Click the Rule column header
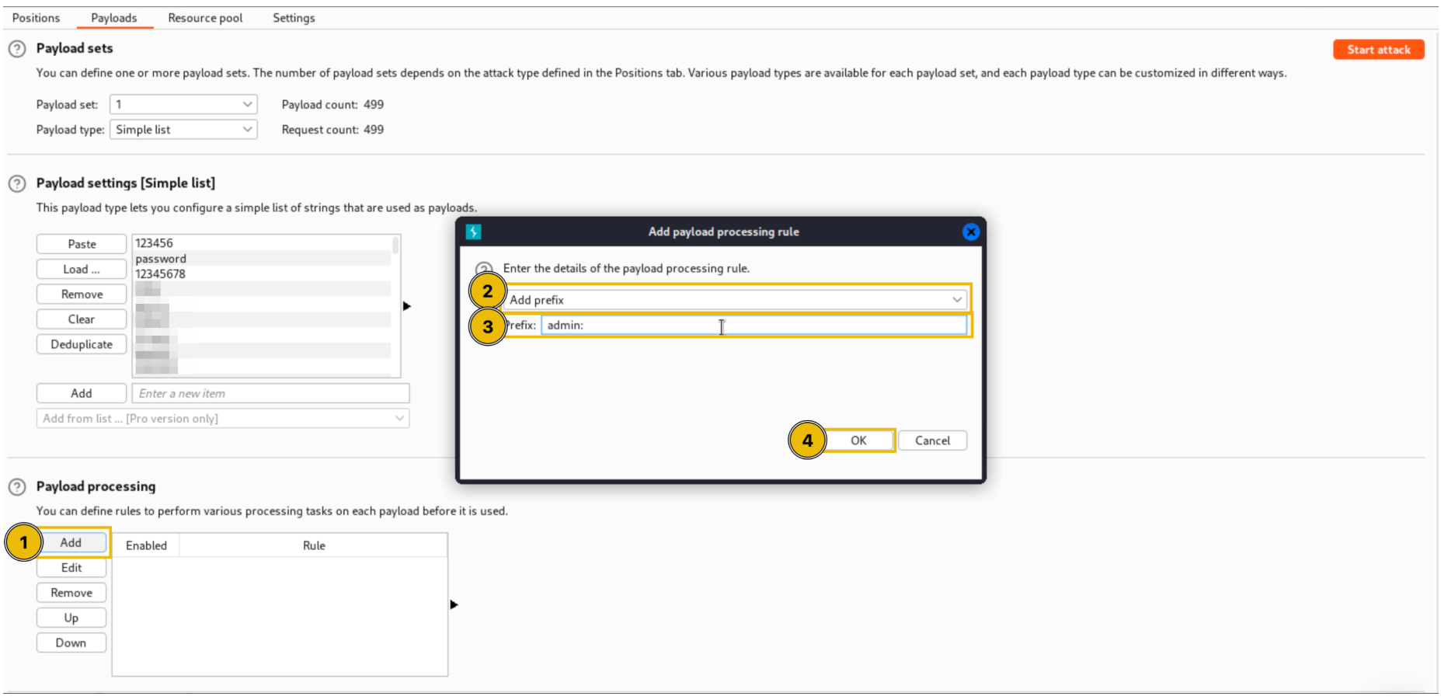The width and height of the screenshot is (1441, 700). pos(314,545)
